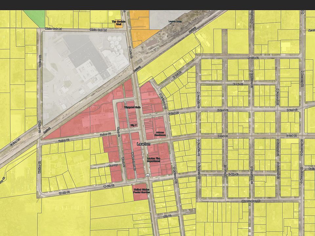Select the S Hamilton St label

pyautogui.click(x=251, y=175)
